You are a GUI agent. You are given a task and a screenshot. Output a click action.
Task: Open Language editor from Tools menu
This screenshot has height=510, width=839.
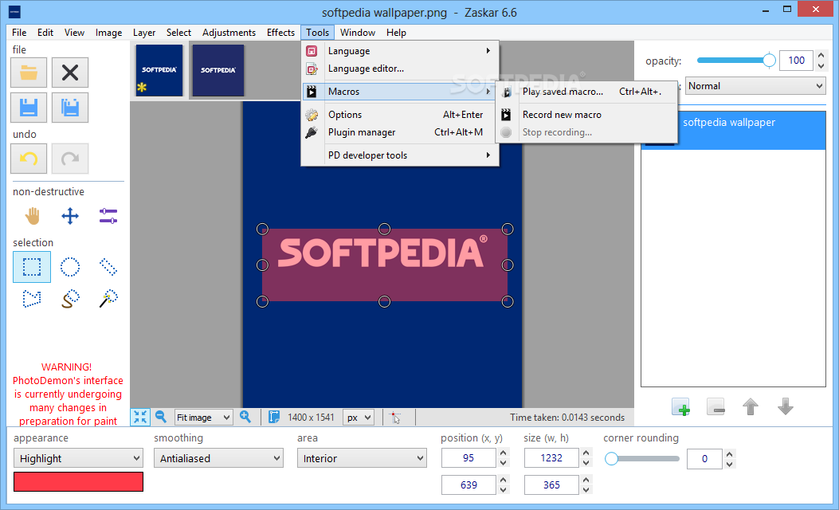click(x=400, y=69)
